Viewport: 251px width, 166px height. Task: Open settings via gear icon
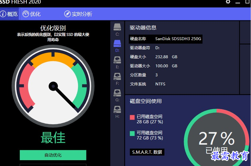point(228,2)
